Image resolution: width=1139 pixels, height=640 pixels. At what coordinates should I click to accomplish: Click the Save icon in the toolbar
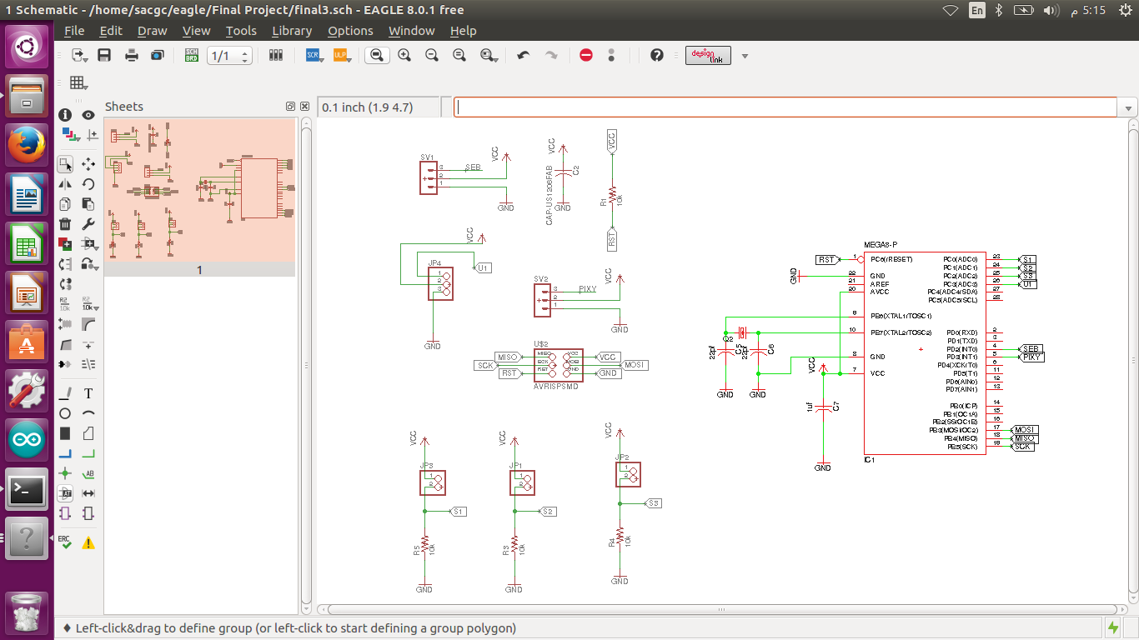[x=104, y=56]
